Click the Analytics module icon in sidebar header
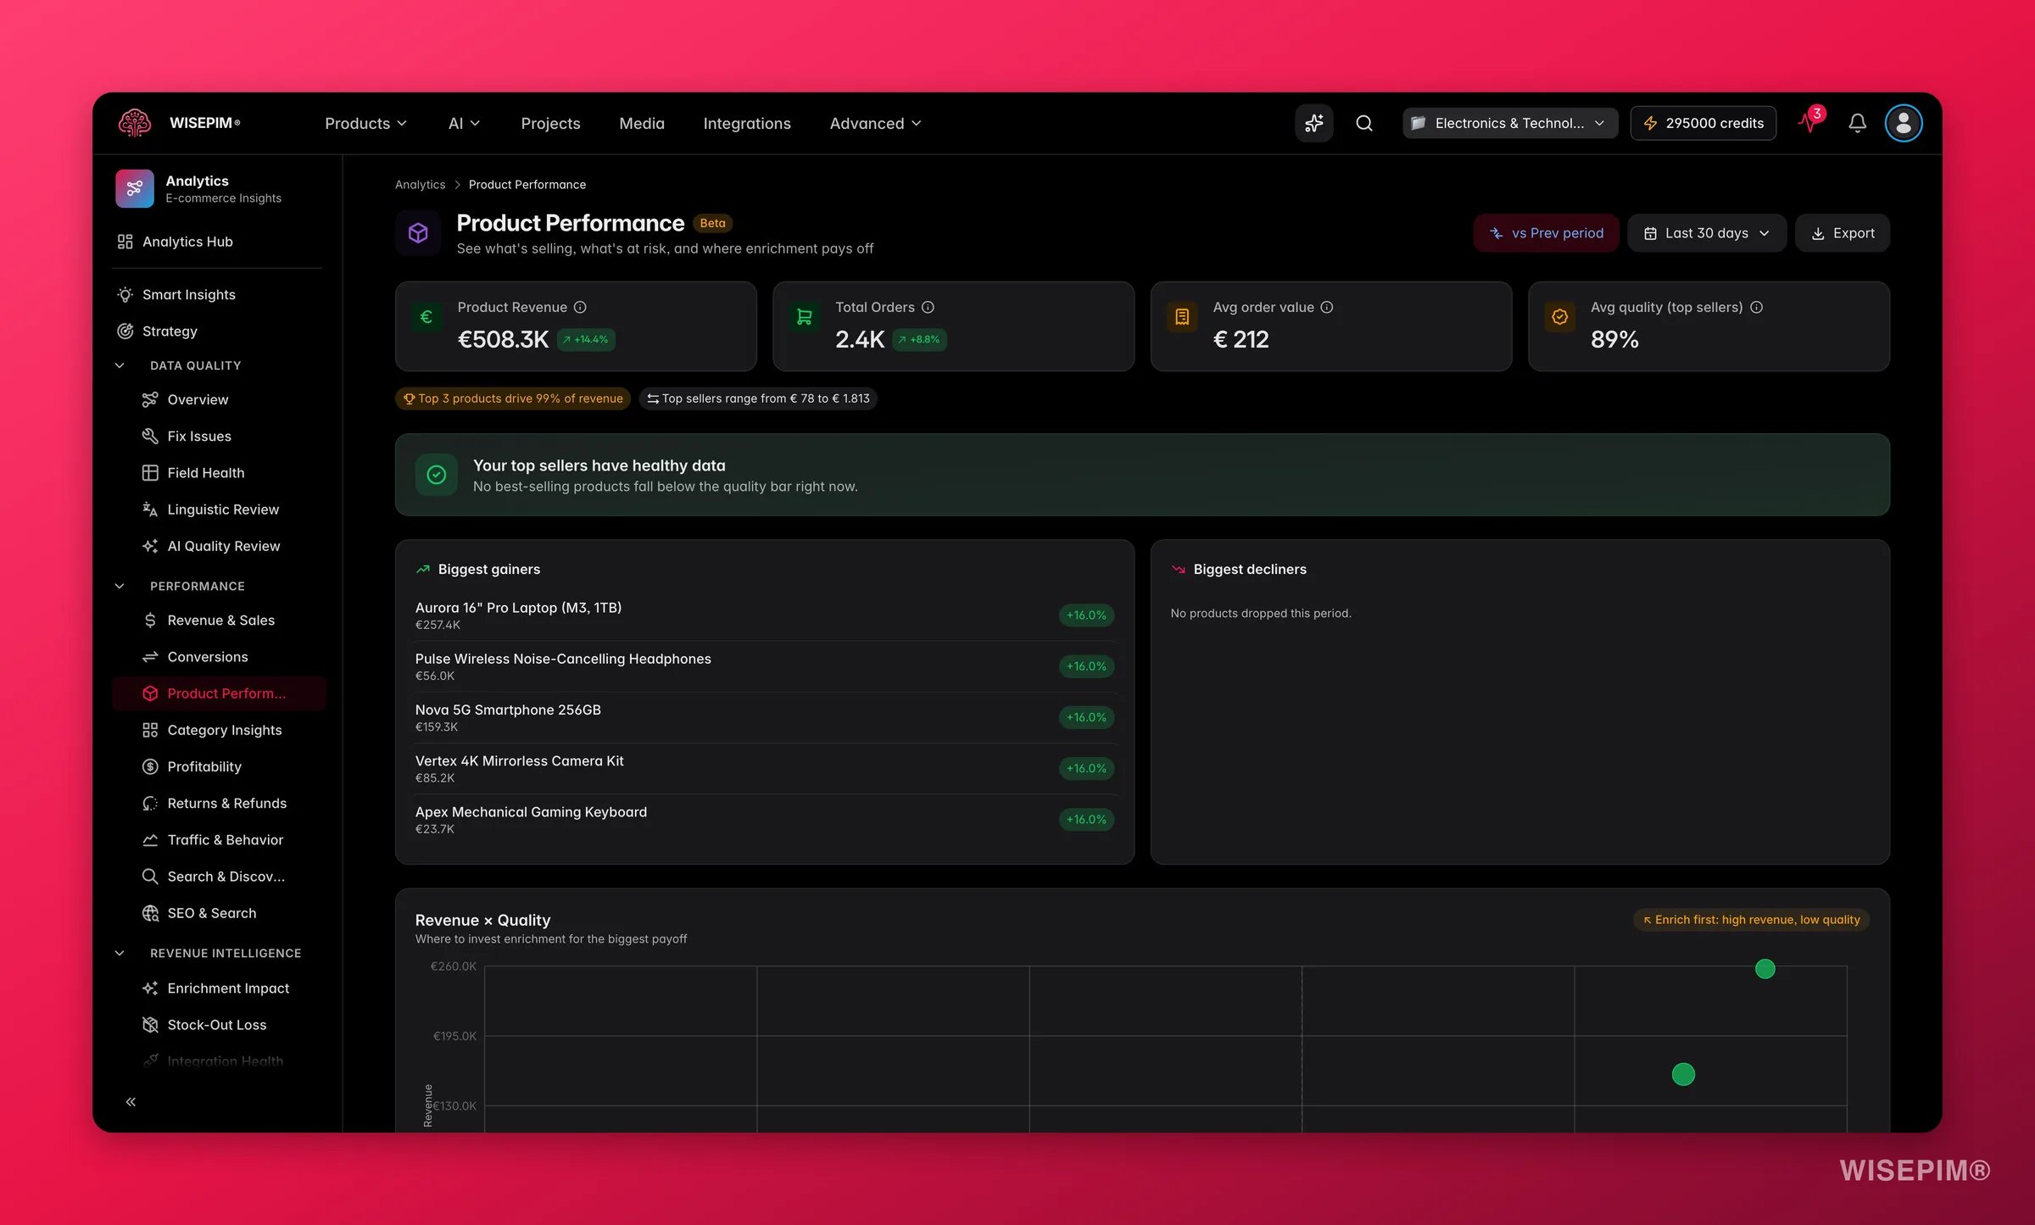Image resolution: width=2035 pixels, height=1225 pixels. click(134, 188)
